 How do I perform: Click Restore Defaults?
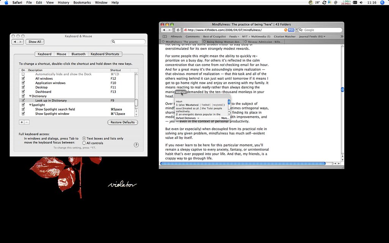tap(123, 122)
